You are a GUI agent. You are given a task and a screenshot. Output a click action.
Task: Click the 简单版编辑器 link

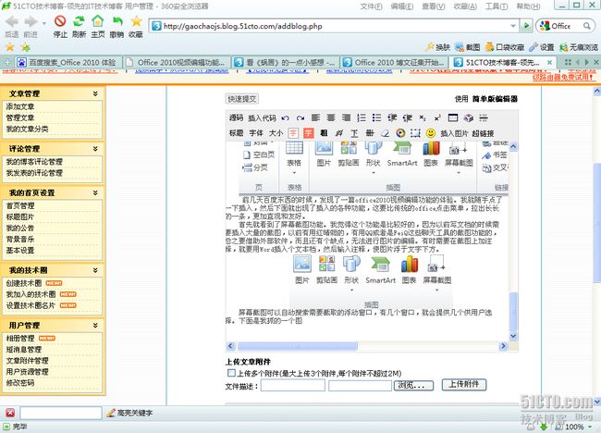pos(495,99)
